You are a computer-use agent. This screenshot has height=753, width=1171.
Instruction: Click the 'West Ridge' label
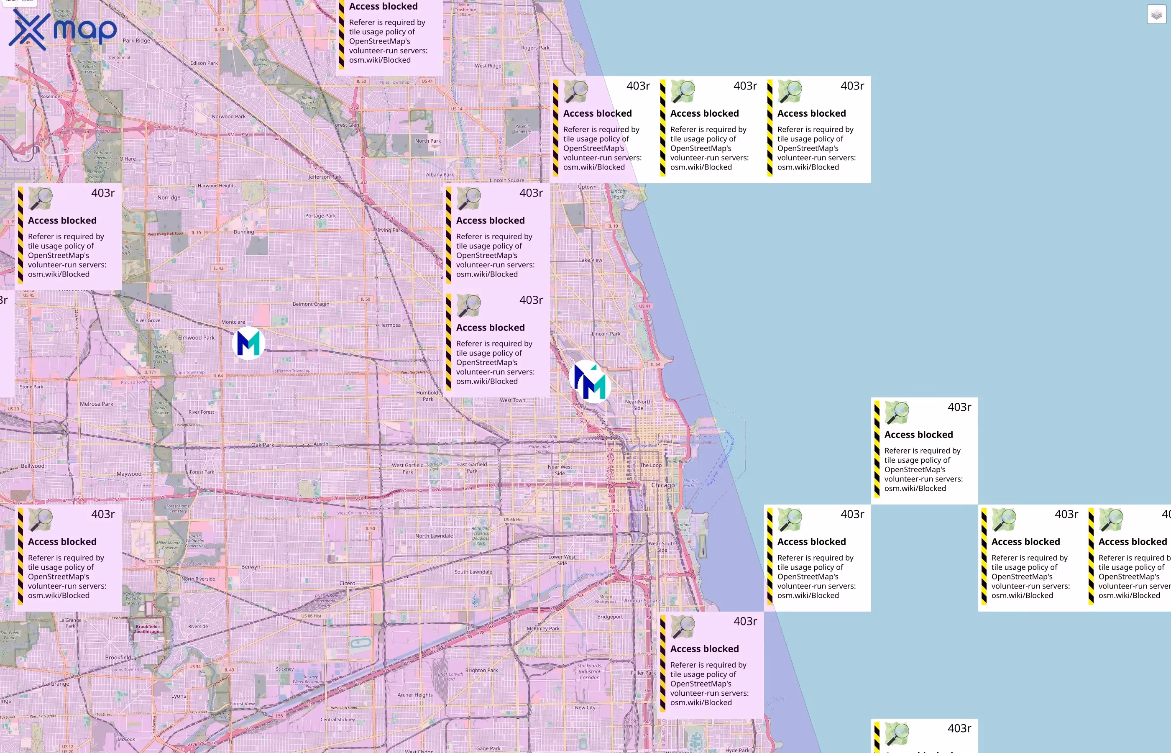click(488, 66)
